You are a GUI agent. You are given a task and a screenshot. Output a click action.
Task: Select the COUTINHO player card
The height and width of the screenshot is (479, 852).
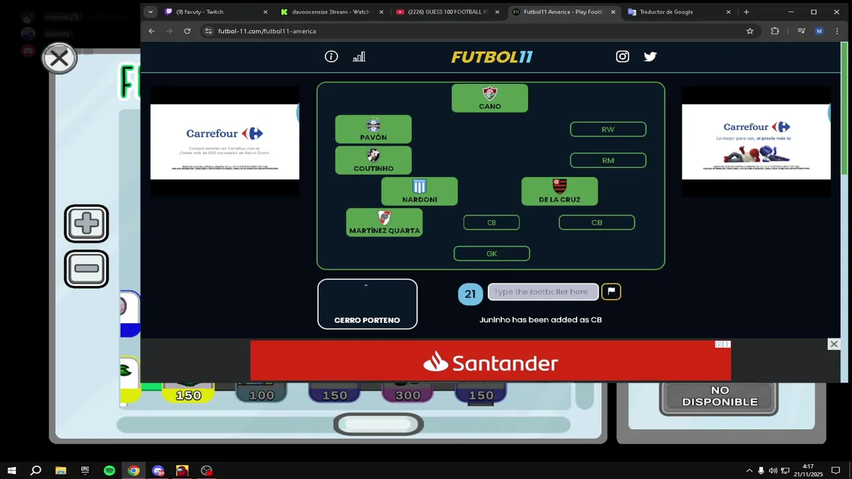coord(373,160)
